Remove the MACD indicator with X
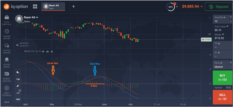The height and width of the screenshot is (107, 233). (52, 51)
